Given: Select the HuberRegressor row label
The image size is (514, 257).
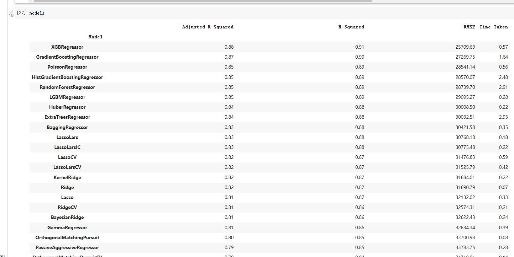Looking at the screenshot, I should click(67, 107).
